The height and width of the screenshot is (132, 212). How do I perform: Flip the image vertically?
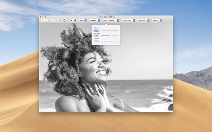pos(75,20)
